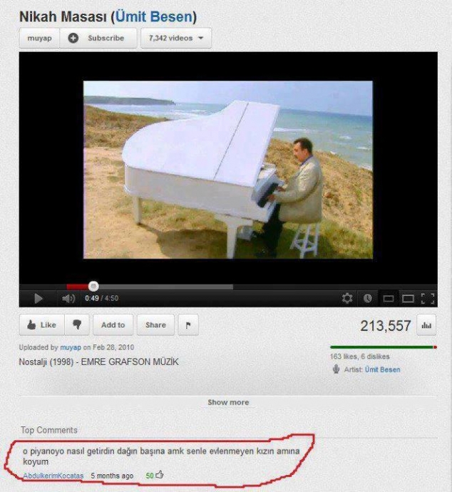Like this video
This screenshot has height=492, width=452.
pyautogui.click(x=42, y=324)
